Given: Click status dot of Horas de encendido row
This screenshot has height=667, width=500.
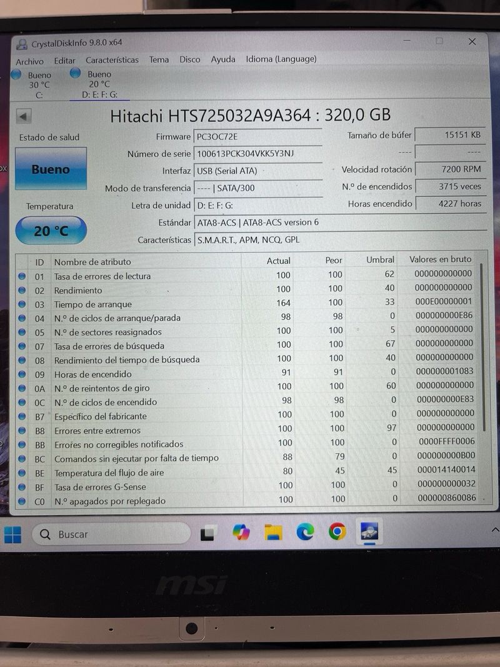Looking at the screenshot, I should (x=22, y=374).
